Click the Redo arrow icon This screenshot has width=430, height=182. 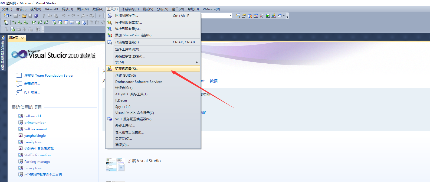73,16
